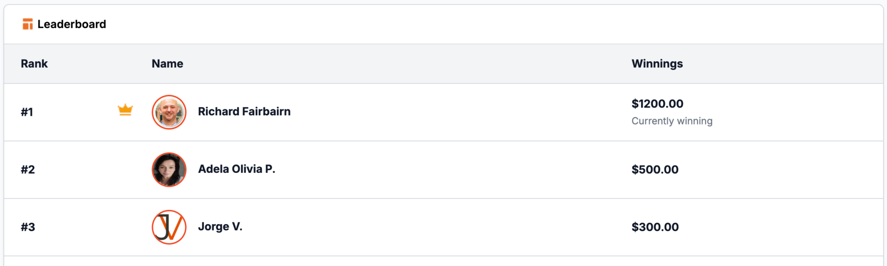The image size is (887, 266).
Task: Click the $500.00 winnings amount
Action: [x=655, y=170]
